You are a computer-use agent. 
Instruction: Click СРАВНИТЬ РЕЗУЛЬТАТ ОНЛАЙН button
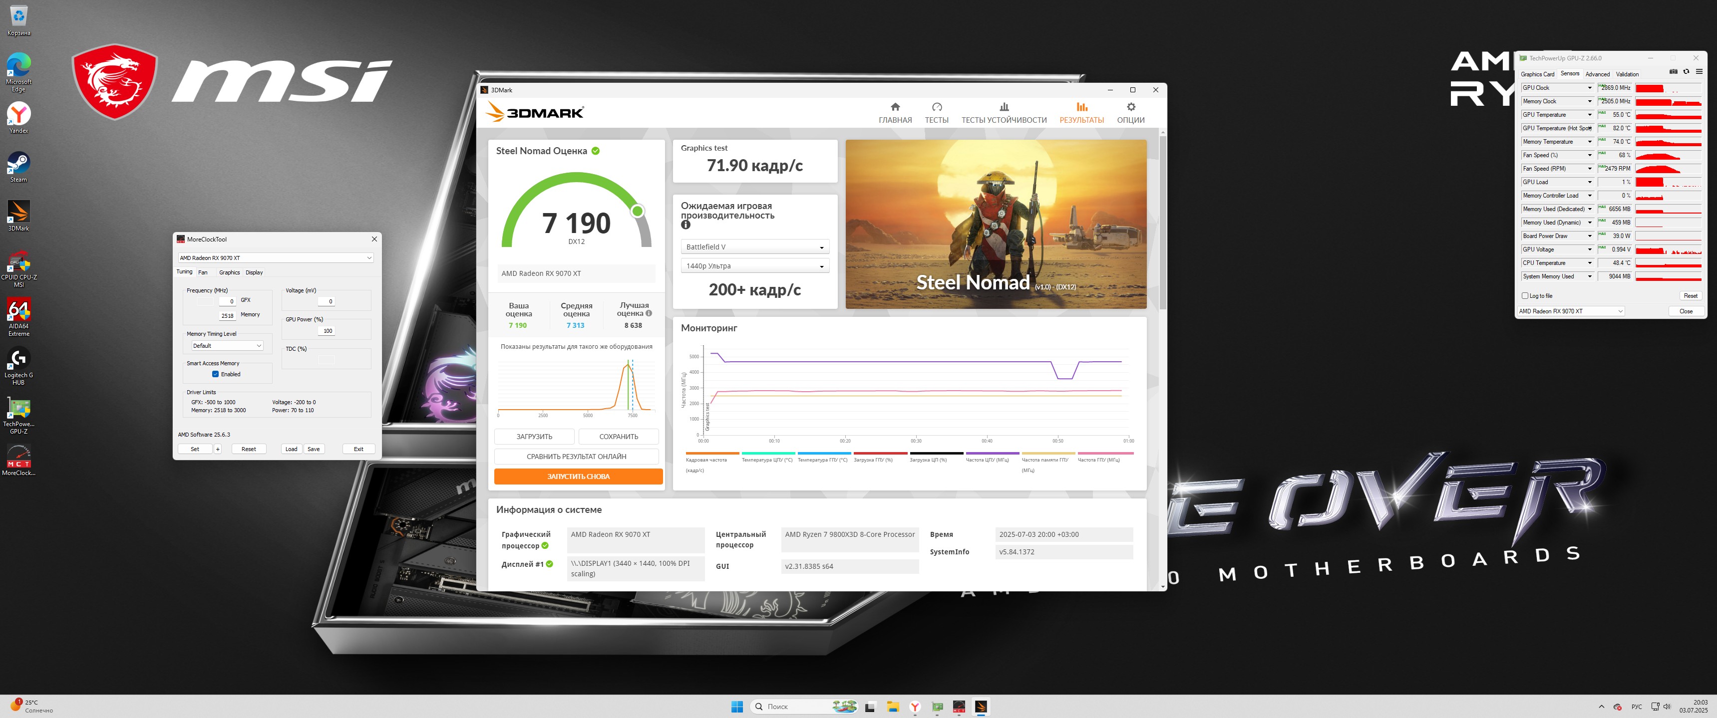[x=576, y=456]
